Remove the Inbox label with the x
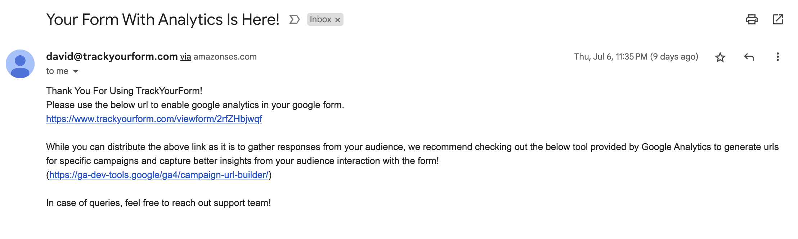 point(337,20)
